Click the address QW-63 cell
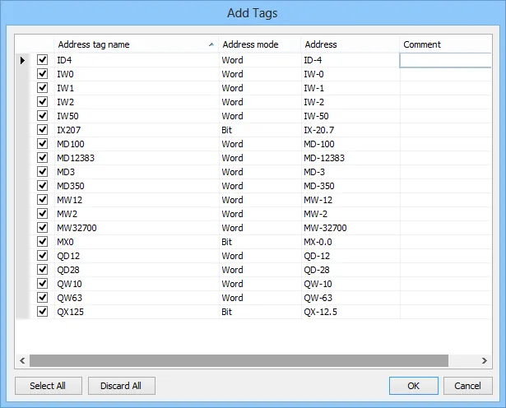Image resolution: width=506 pixels, height=408 pixels. click(350, 298)
